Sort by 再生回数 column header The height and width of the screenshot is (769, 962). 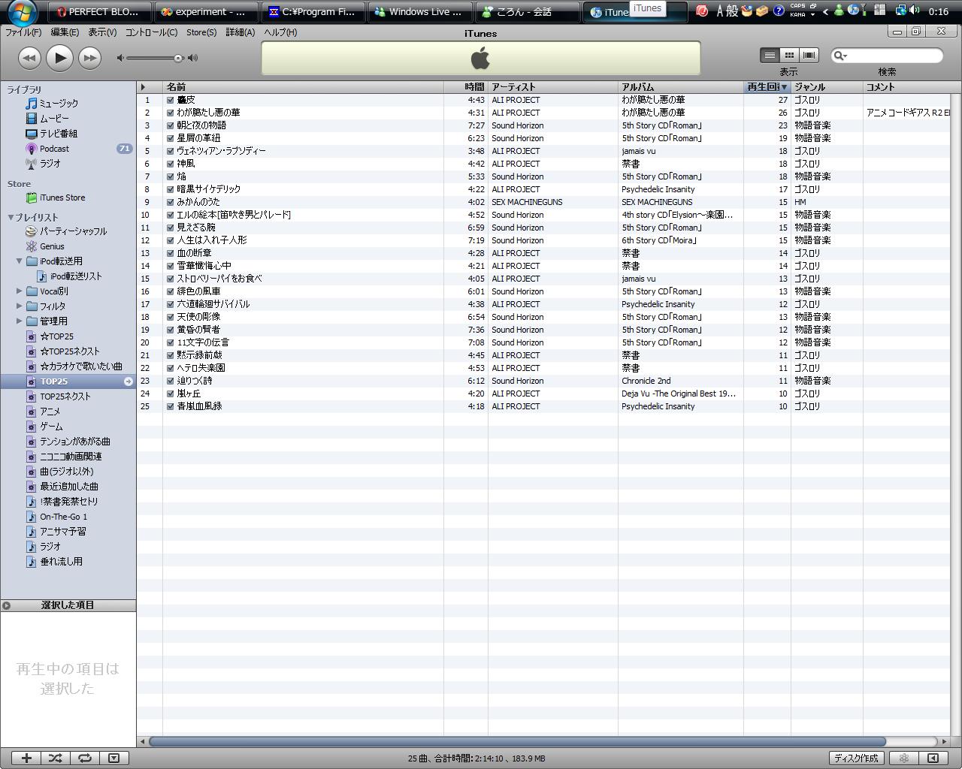(767, 87)
